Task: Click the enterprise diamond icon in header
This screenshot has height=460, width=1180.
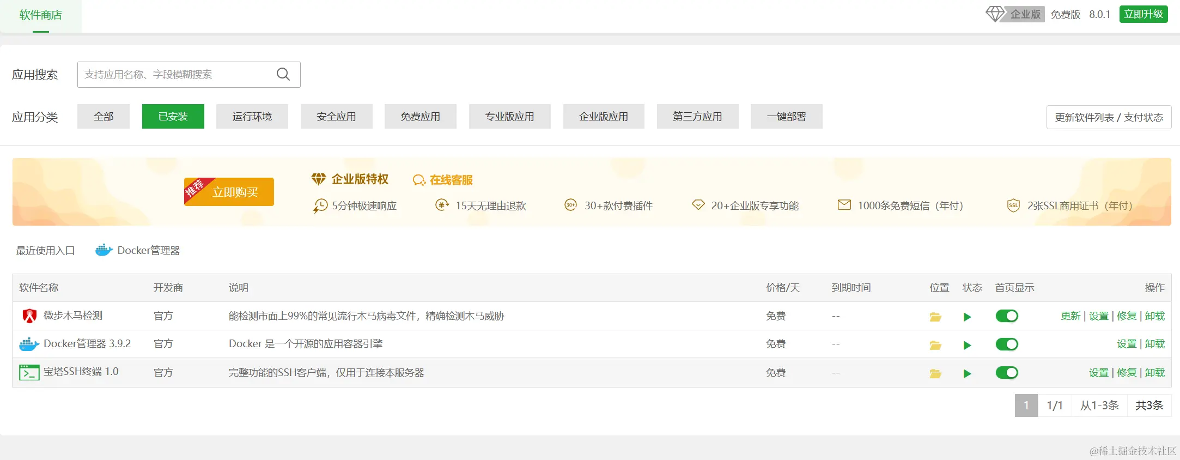Action: pyautogui.click(x=995, y=14)
